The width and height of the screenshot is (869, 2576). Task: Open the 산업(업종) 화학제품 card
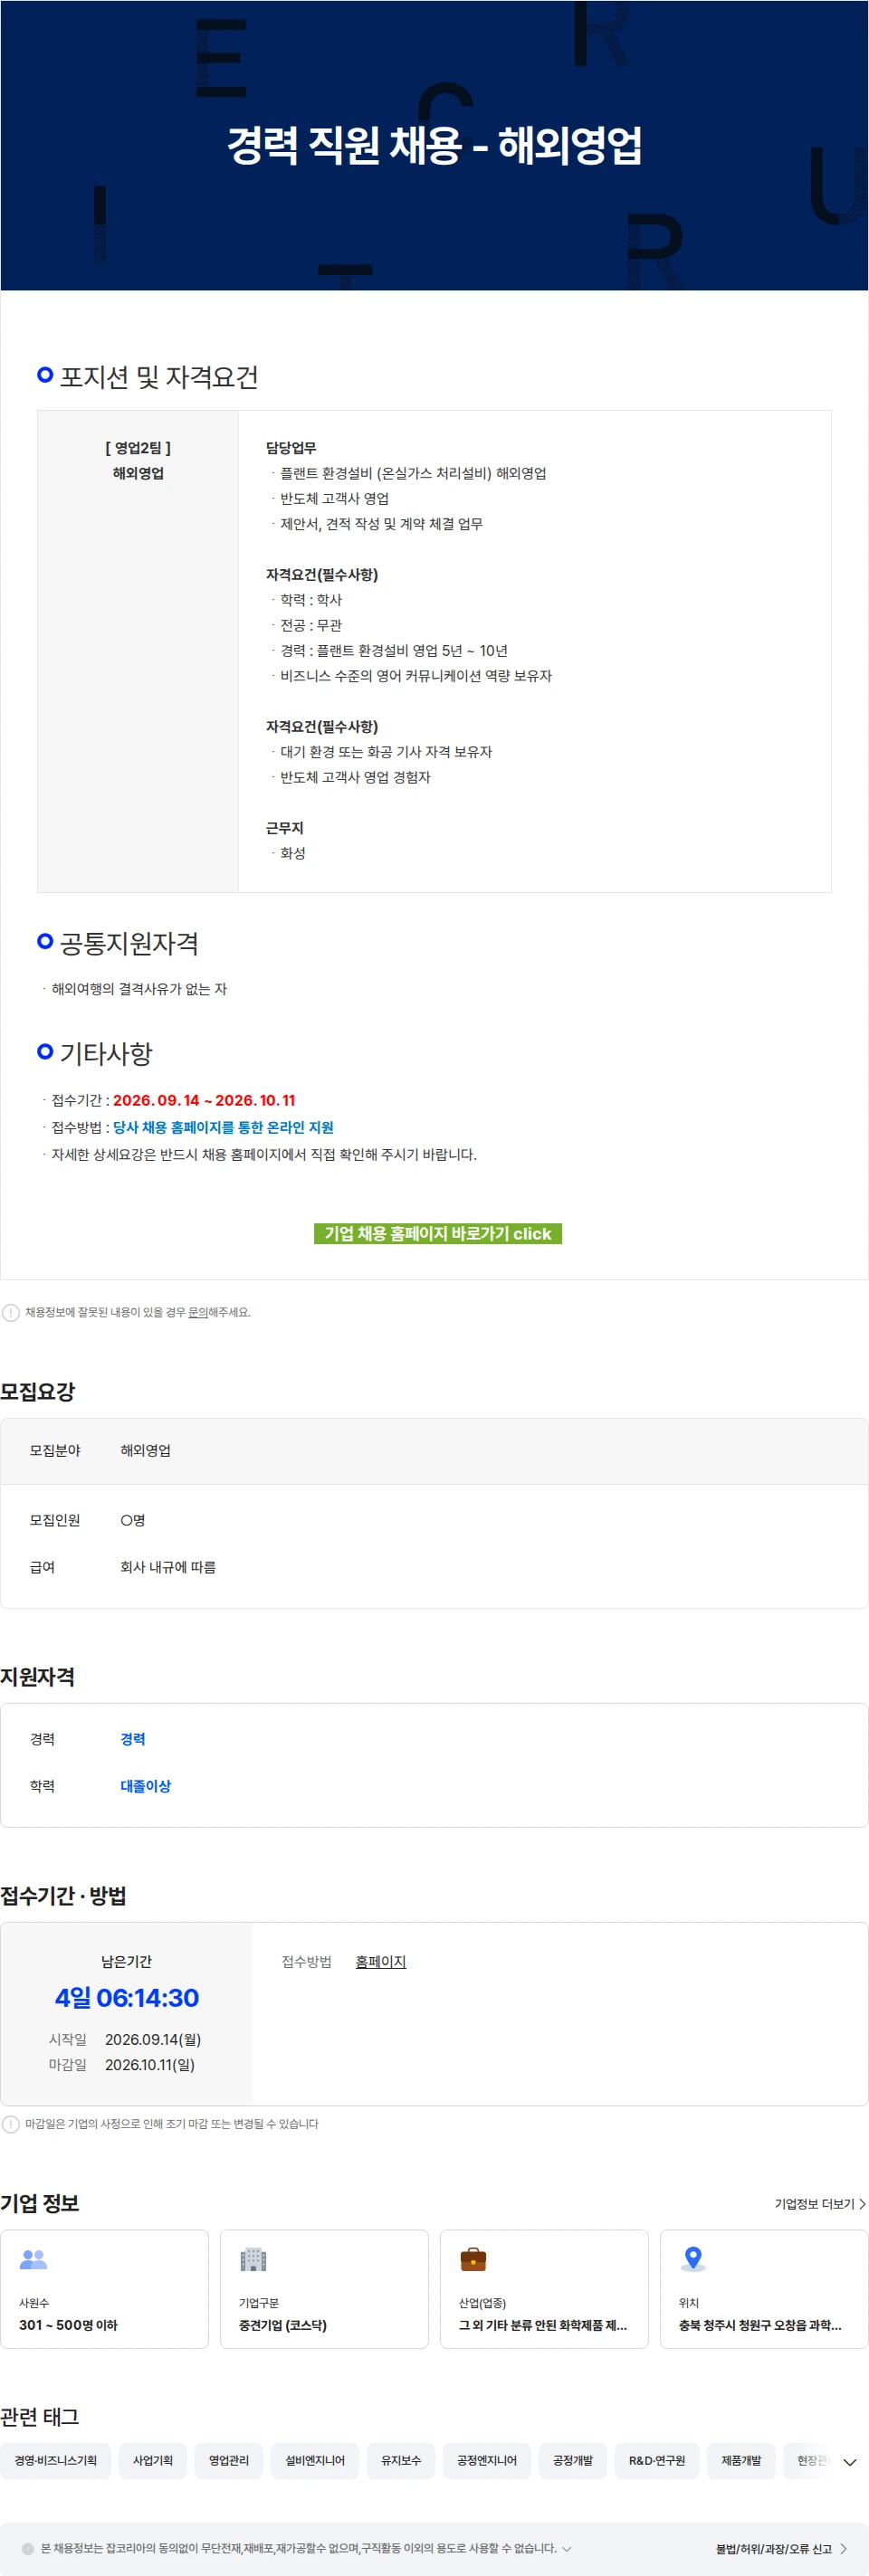[544, 2288]
